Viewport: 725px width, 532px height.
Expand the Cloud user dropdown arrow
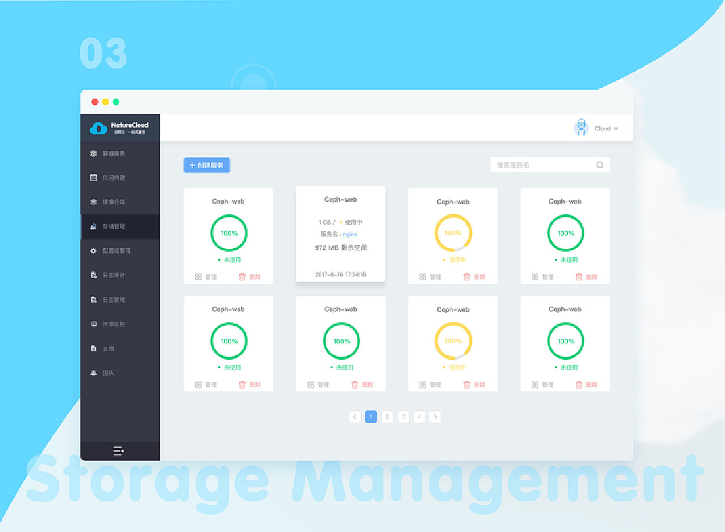coord(616,129)
